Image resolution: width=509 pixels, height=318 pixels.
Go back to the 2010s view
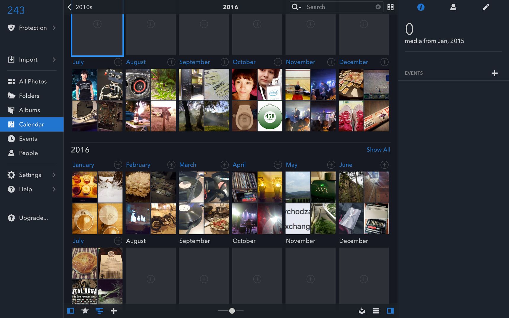pyautogui.click(x=80, y=7)
